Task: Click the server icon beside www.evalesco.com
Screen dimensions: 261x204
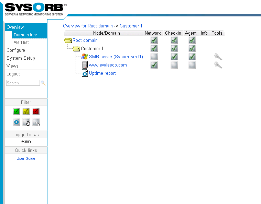Action: click(x=85, y=65)
